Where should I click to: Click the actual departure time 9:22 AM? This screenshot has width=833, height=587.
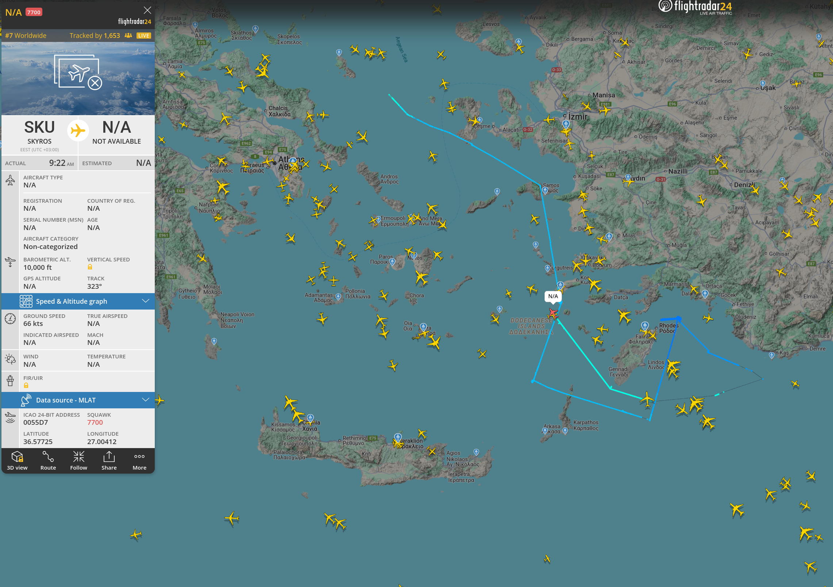pyautogui.click(x=61, y=163)
